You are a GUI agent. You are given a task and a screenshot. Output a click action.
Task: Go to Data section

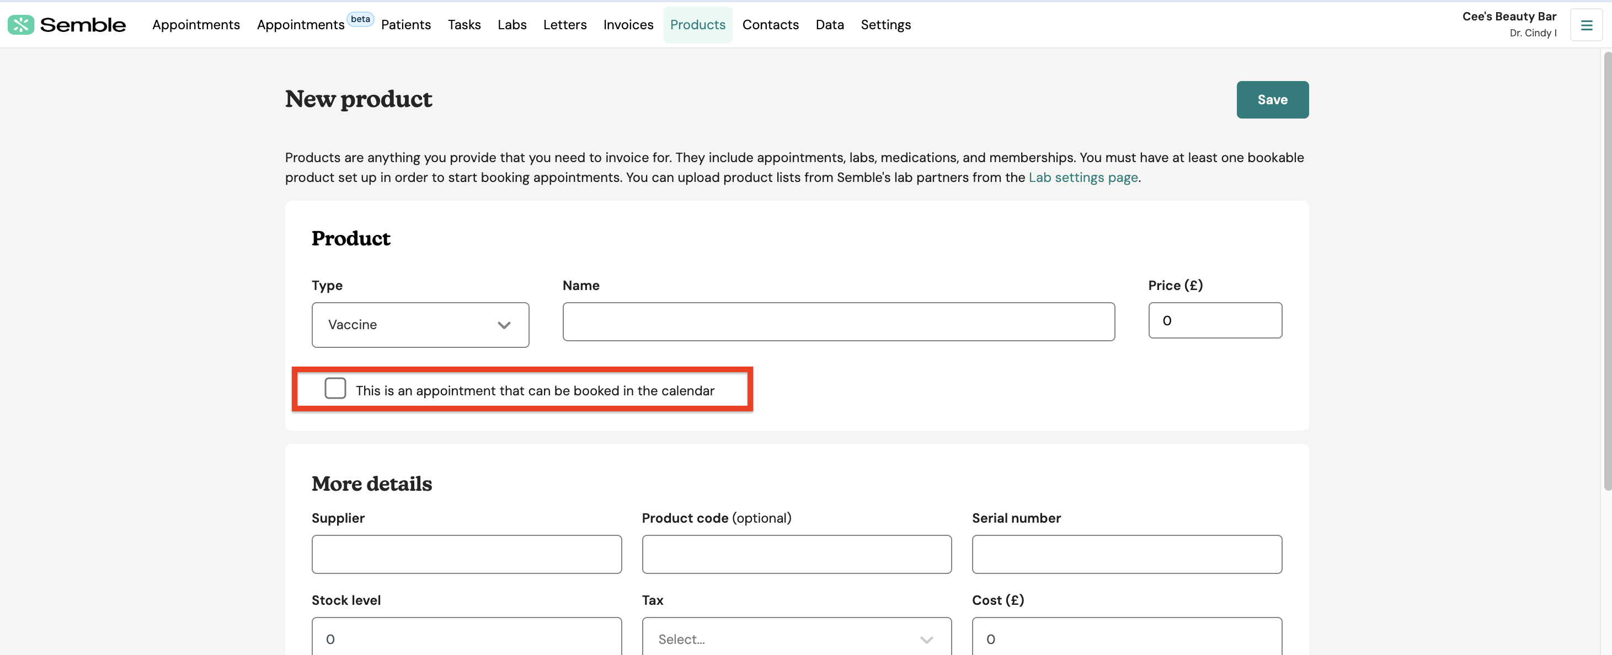click(829, 24)
